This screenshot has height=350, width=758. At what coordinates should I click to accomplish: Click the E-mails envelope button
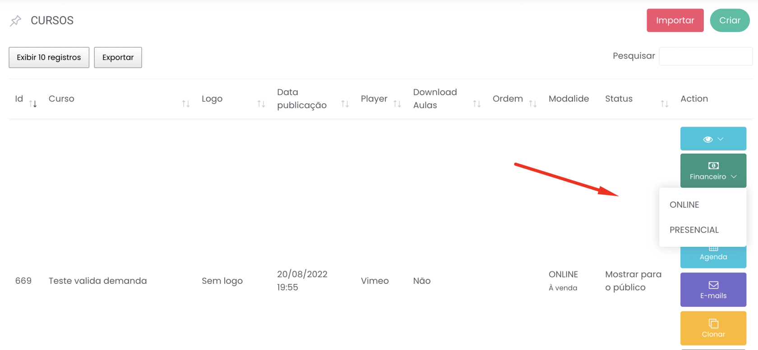point(713,290)
